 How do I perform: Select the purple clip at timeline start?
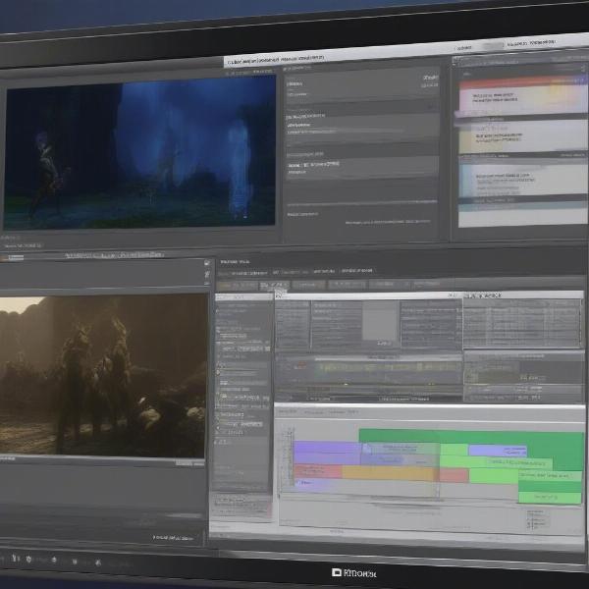327,453
